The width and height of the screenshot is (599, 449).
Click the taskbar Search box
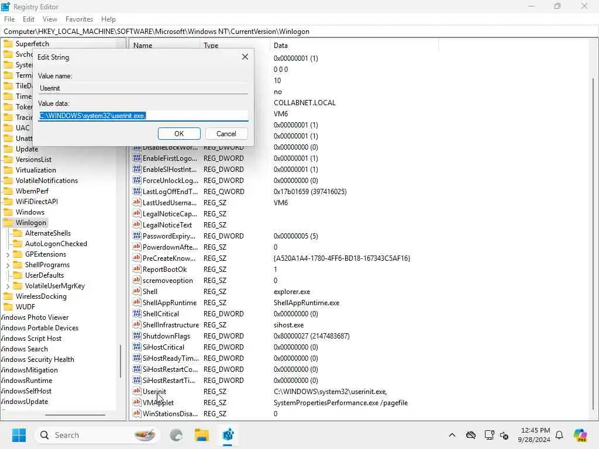(98, 435)
